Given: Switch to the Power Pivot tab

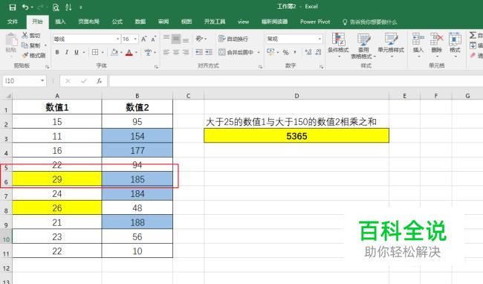Looking at the screenshot, I should [x=315, y=22].
